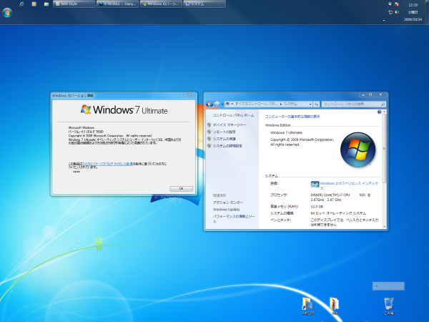Open the Microsoft software license terms link
This screenshot has height=322, width=429.
(x=108, y=164)
